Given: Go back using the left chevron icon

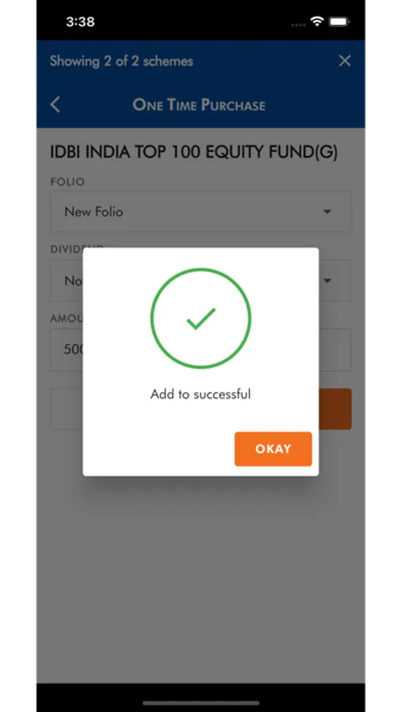Looking at the screenshot, I should pos(55,104).
